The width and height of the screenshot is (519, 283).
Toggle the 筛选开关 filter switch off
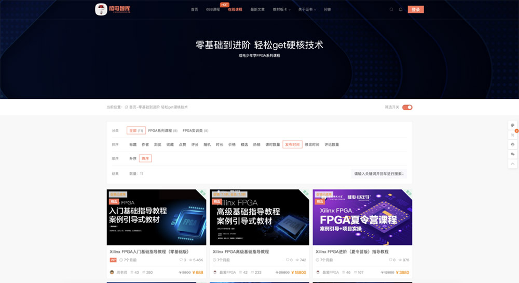coord(407,107)
